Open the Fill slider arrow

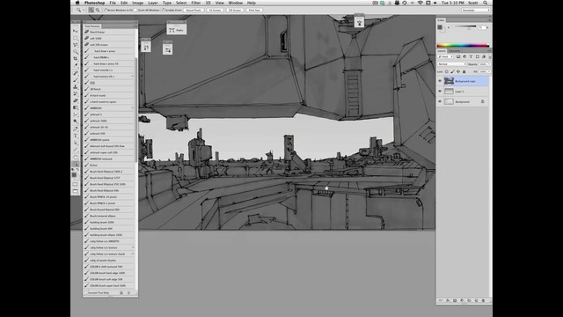489,71
